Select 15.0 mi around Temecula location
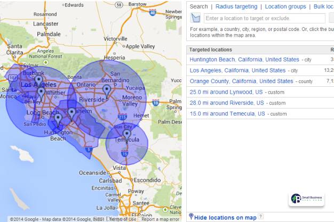The image size is (334, 222). tap(227, 114)
